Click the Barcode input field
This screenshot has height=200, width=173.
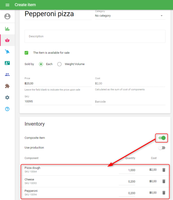pos(130,102)
